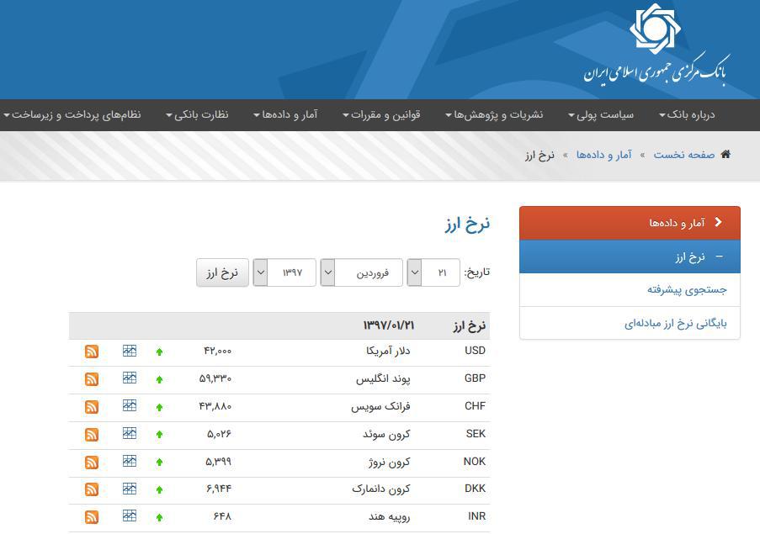
Task: Click the home icon in the breadcrumb
Action: coord(725,155)
